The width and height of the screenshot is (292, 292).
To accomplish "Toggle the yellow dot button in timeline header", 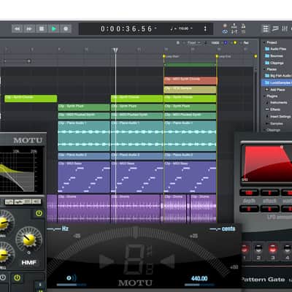I will [x=235, y=43].
